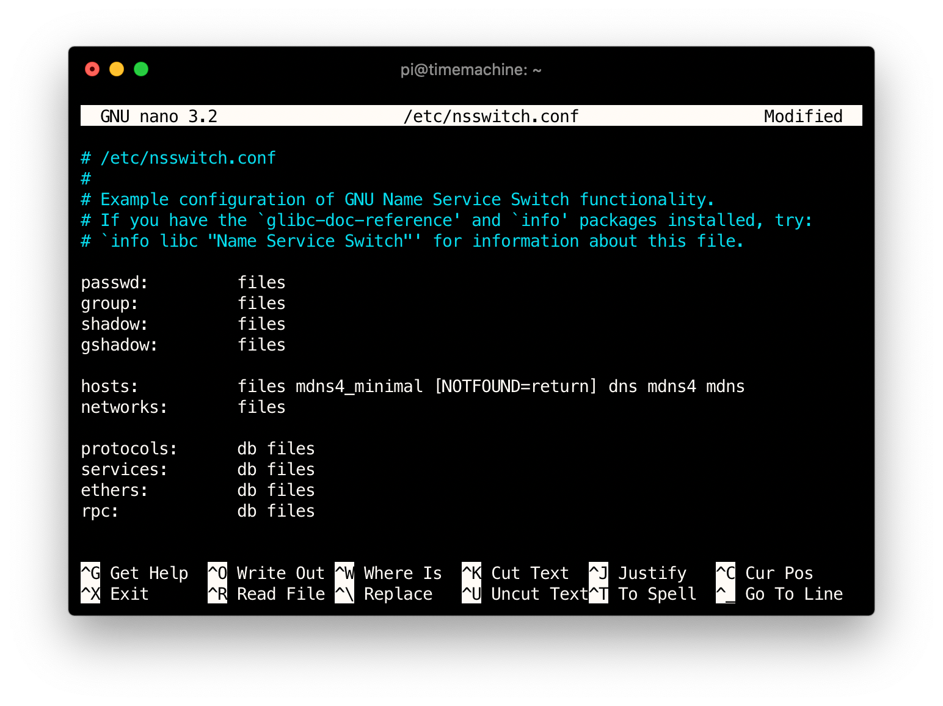Click the Read File shortcut
This screenshot has width=943, height=706.
point(280,594)
